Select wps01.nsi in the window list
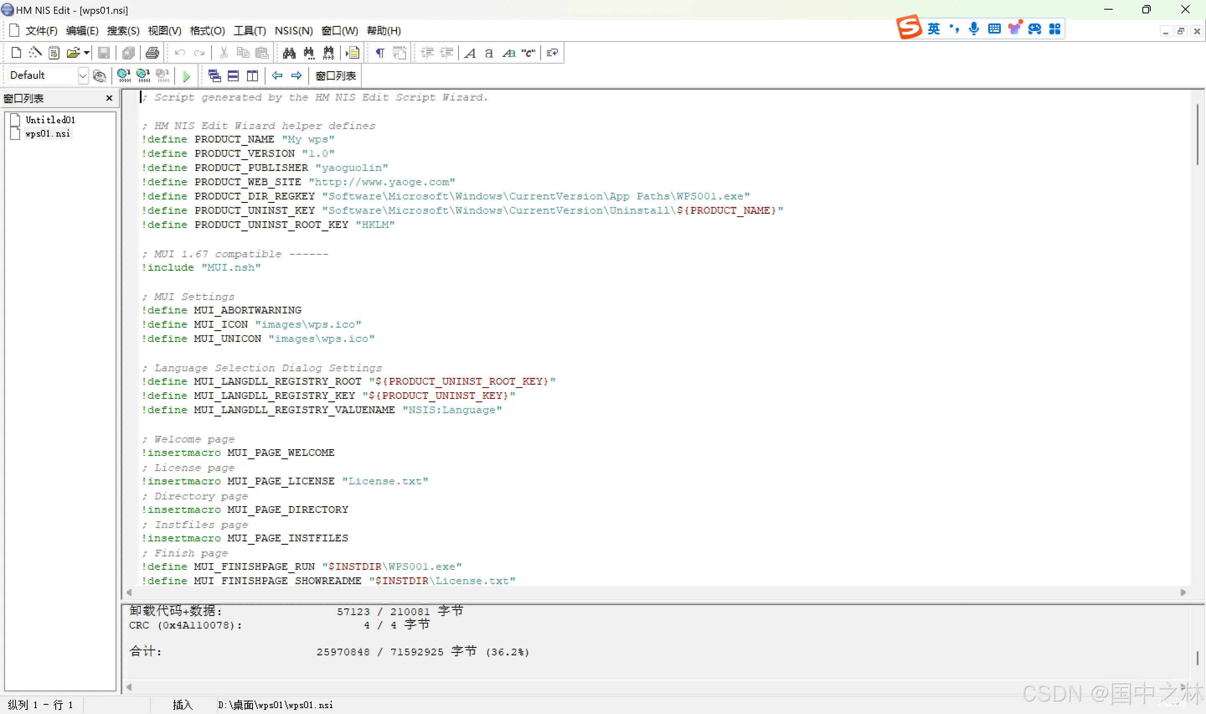Image resolution: width=1206 pixels, height=714 pixels. pos(48,133)
